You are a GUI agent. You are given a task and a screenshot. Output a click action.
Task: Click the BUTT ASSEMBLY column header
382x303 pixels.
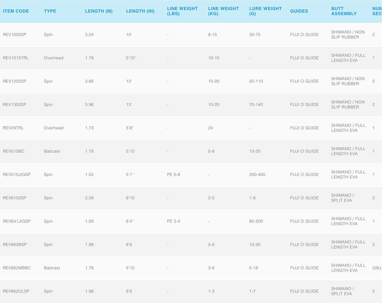coord(344,11)
